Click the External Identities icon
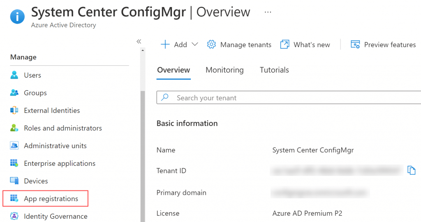This screenshot has width=421, height=222. (x=14, y=110)
